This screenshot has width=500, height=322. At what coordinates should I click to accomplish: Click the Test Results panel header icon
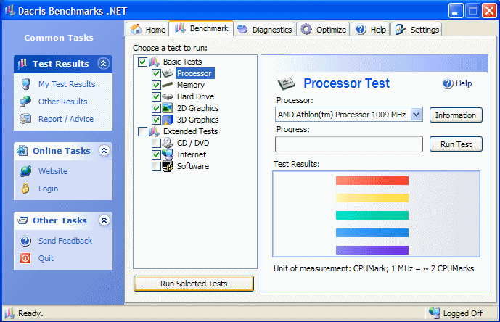pos(22,64)
